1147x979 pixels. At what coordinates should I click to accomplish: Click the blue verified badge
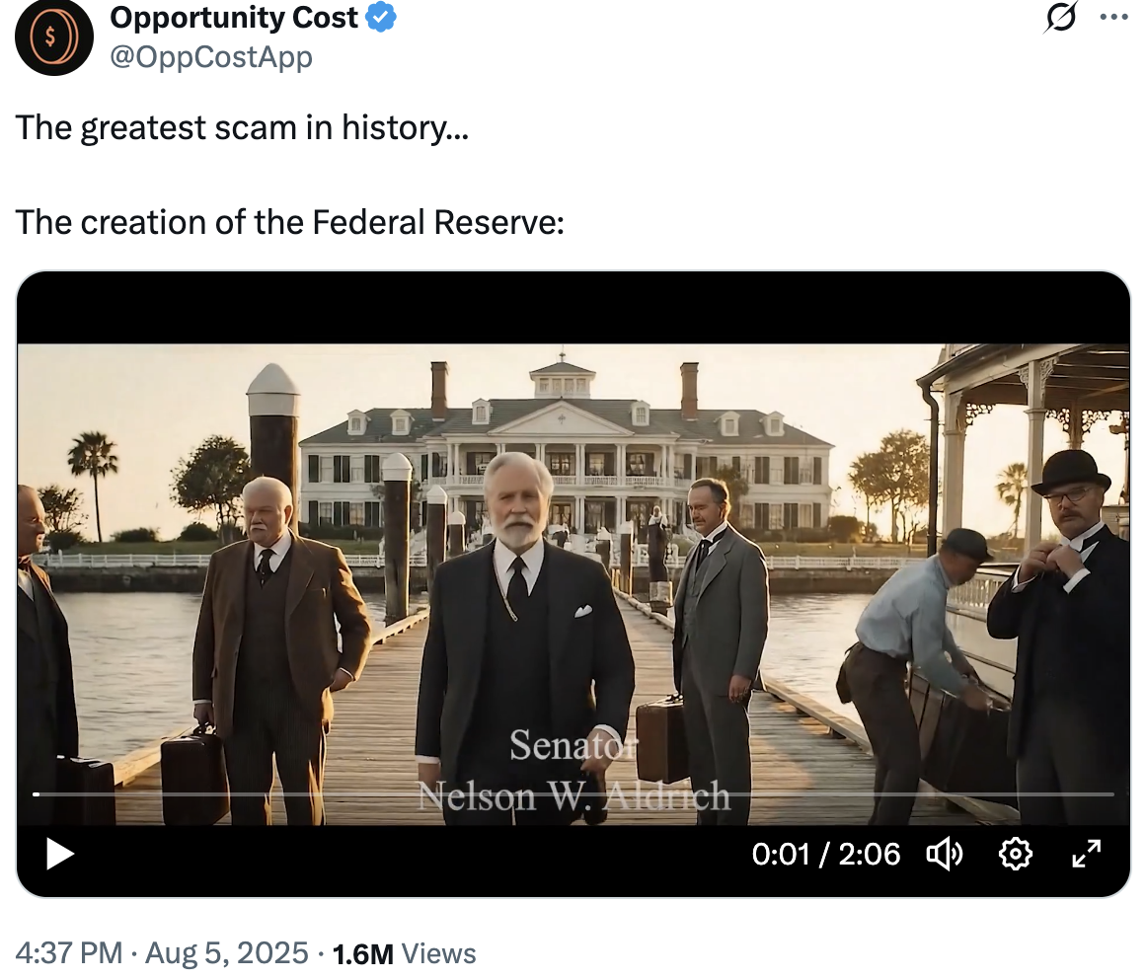pos(381,18)
